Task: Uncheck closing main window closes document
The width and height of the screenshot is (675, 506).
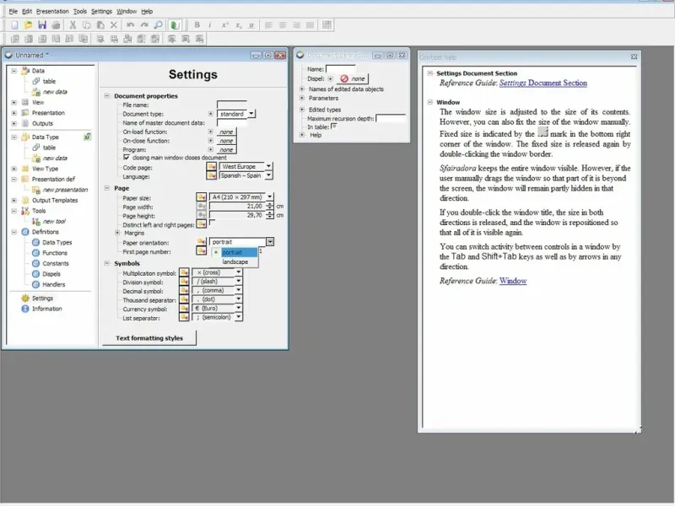Action: pyautogui.click(x=127, y=158)
